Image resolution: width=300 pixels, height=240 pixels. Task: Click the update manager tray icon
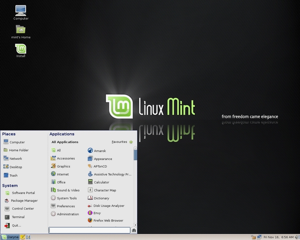[x=253, y=237]
